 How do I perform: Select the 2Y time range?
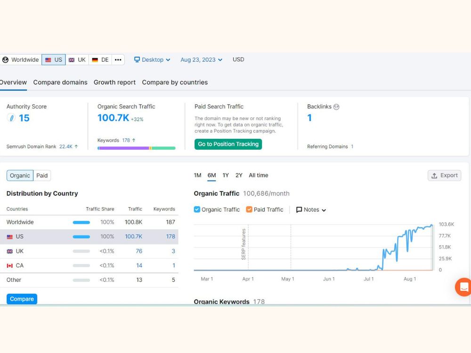point(239,175)
